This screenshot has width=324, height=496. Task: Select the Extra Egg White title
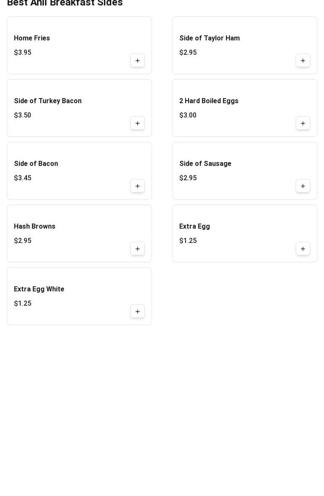pos(39,289)
